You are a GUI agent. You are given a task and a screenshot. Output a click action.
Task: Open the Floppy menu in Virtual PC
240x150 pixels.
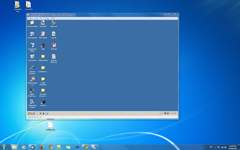coord(46,18)
